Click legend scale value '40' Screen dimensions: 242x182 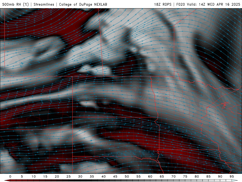click(x=103, y=177)
